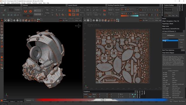Expand the Real Time Optimize section
The height and width of the screenshot is (105, 186).
click(168, 50)
